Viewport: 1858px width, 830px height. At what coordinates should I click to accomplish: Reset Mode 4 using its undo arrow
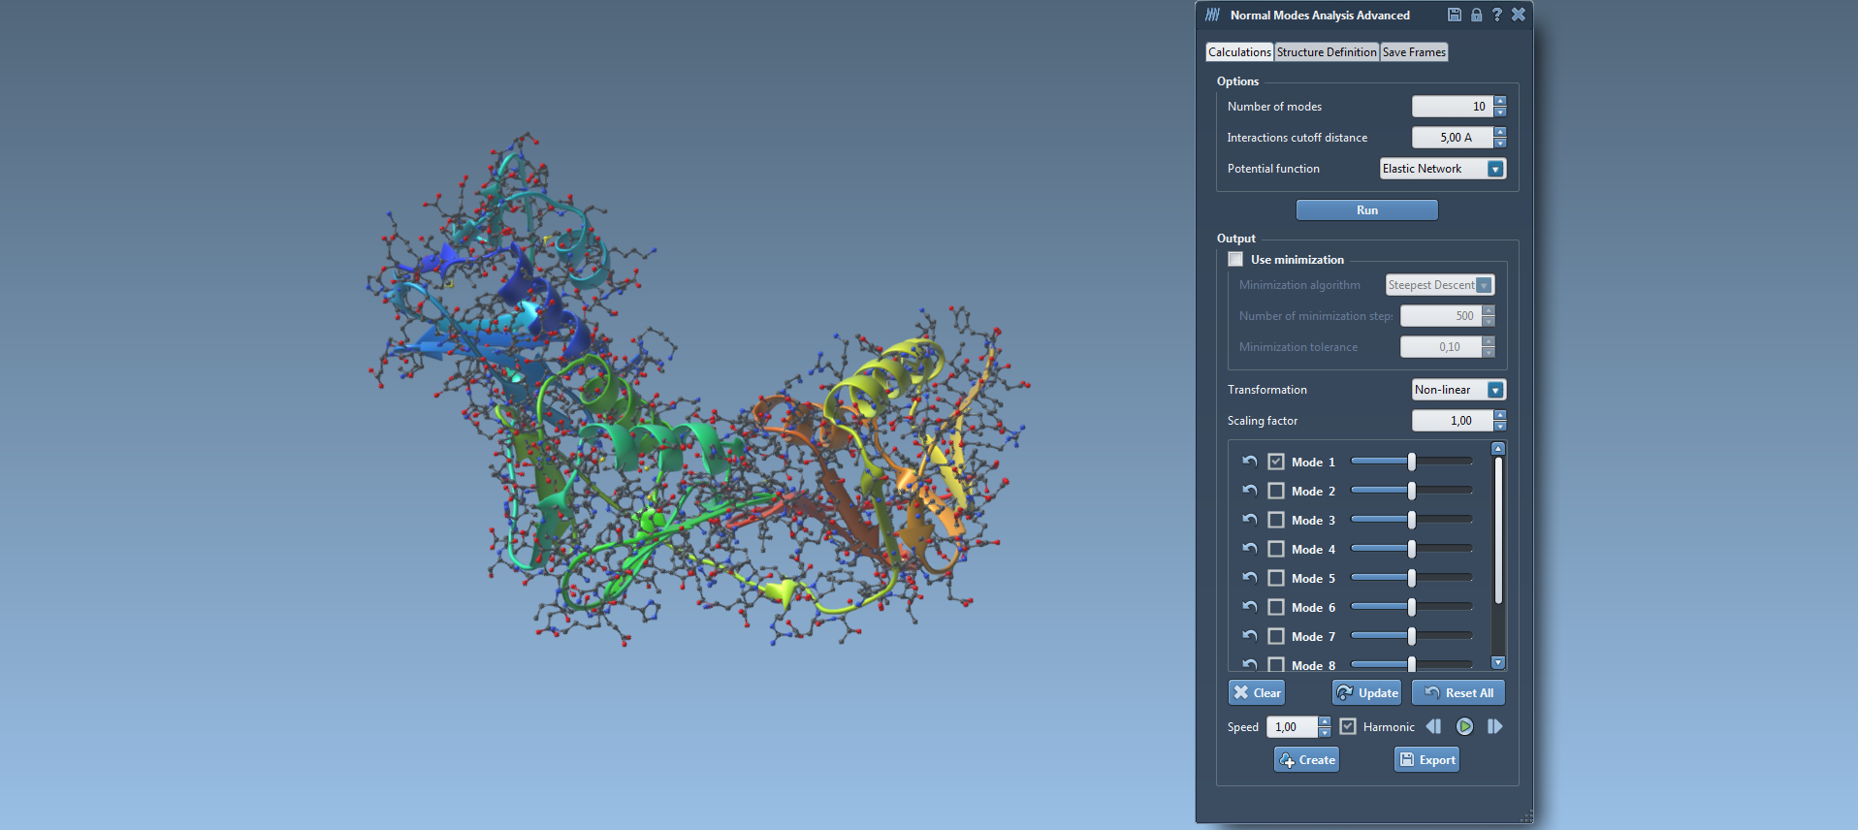click(1250, 549)
